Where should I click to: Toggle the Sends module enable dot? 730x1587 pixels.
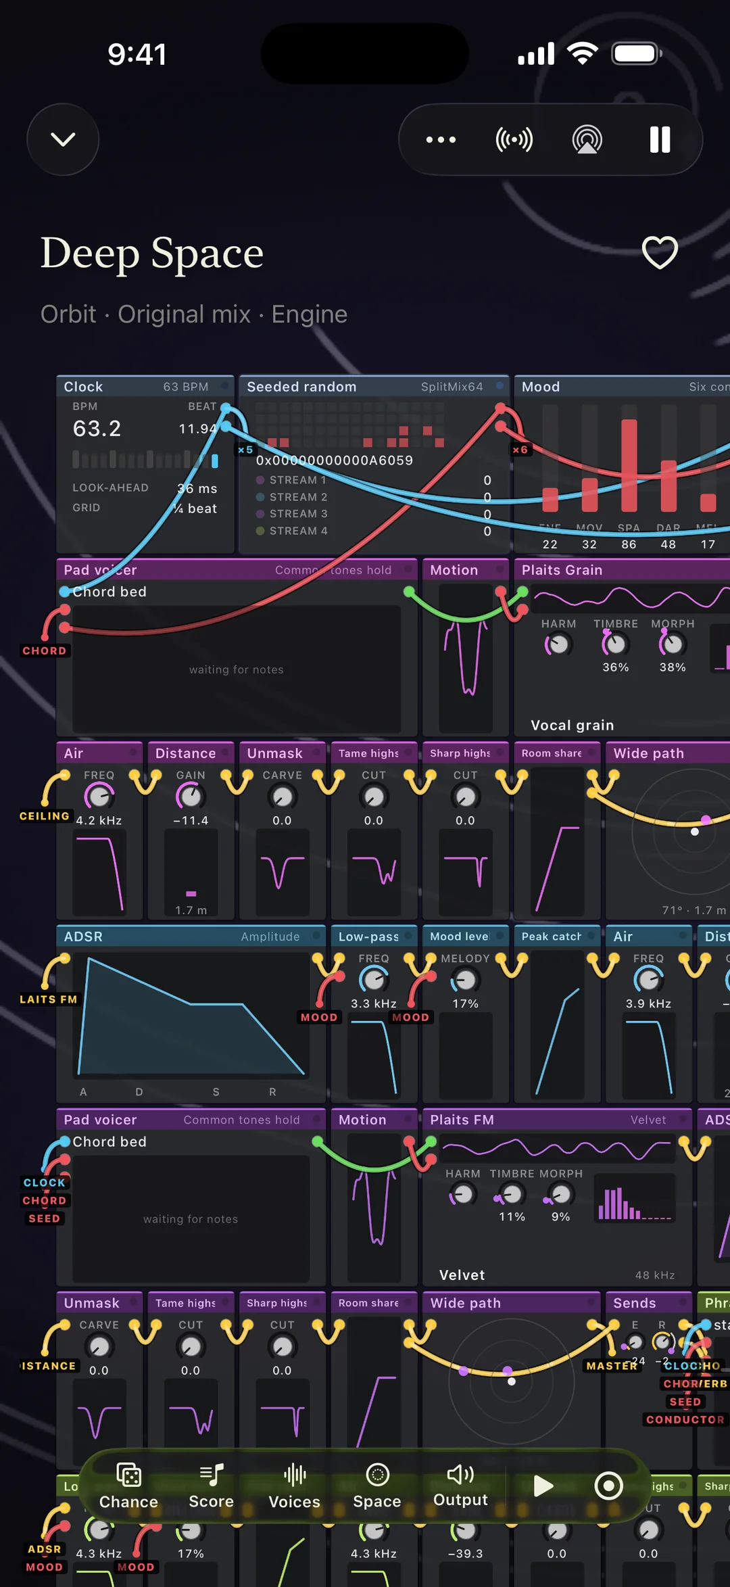coord(683,1302)
